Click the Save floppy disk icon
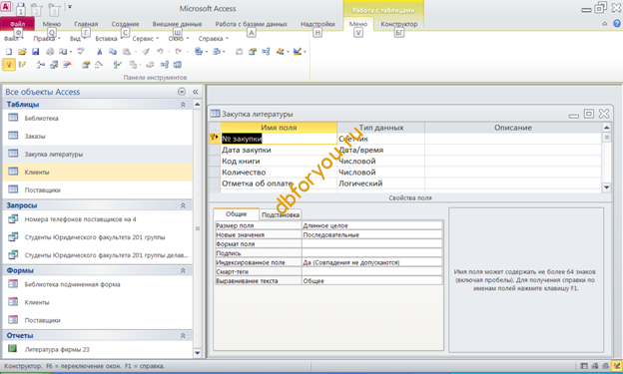The width and height of the screenshot is (623, 374). click(35, 52)
